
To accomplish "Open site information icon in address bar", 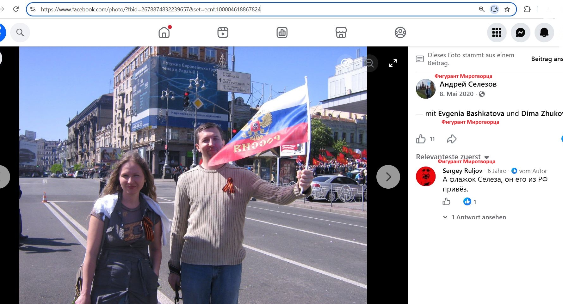I will coord(33,9).
